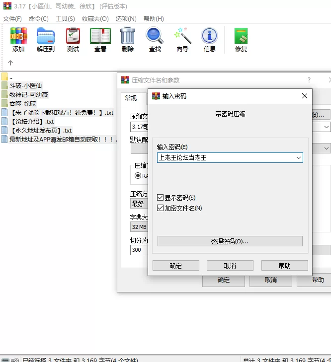The image size is (331, 362).
Task: Click the 解压到 (Extract to) toolbar icon
Action: pos(46,39)
